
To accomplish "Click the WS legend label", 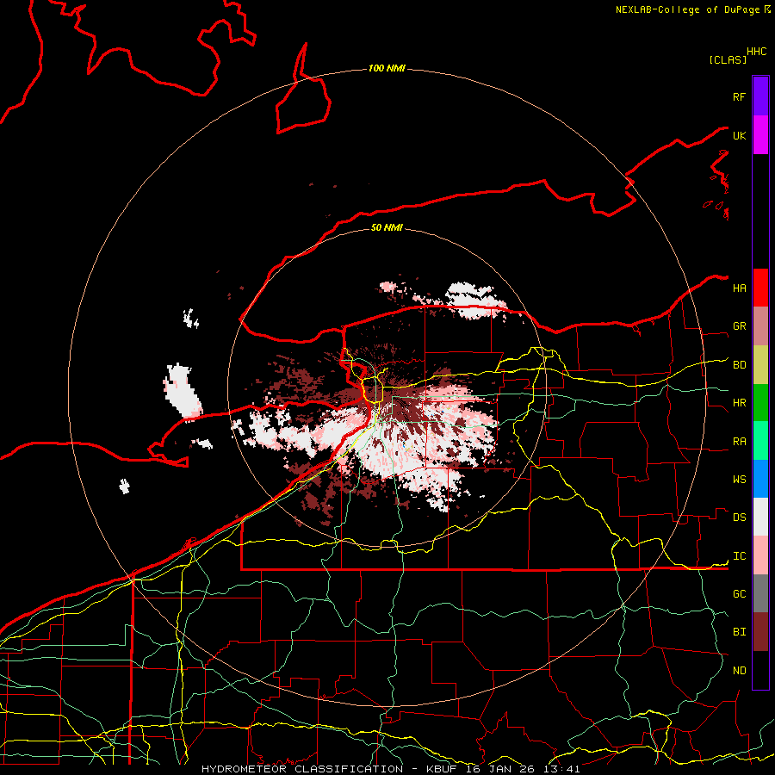I will [739, 480].
